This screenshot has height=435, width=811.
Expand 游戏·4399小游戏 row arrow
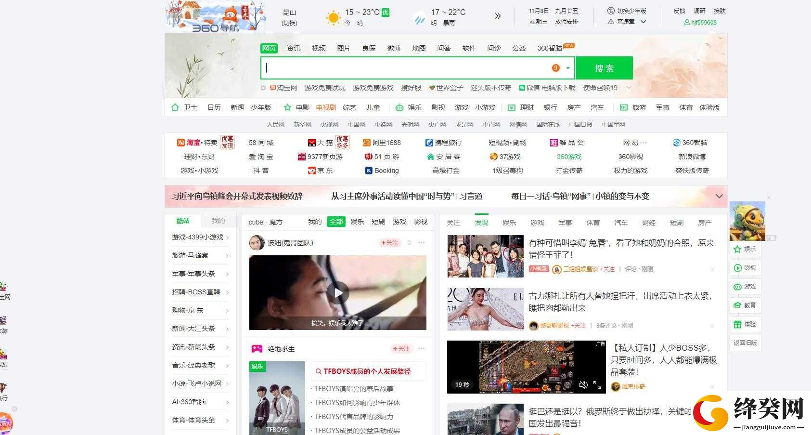pos(227,237)
